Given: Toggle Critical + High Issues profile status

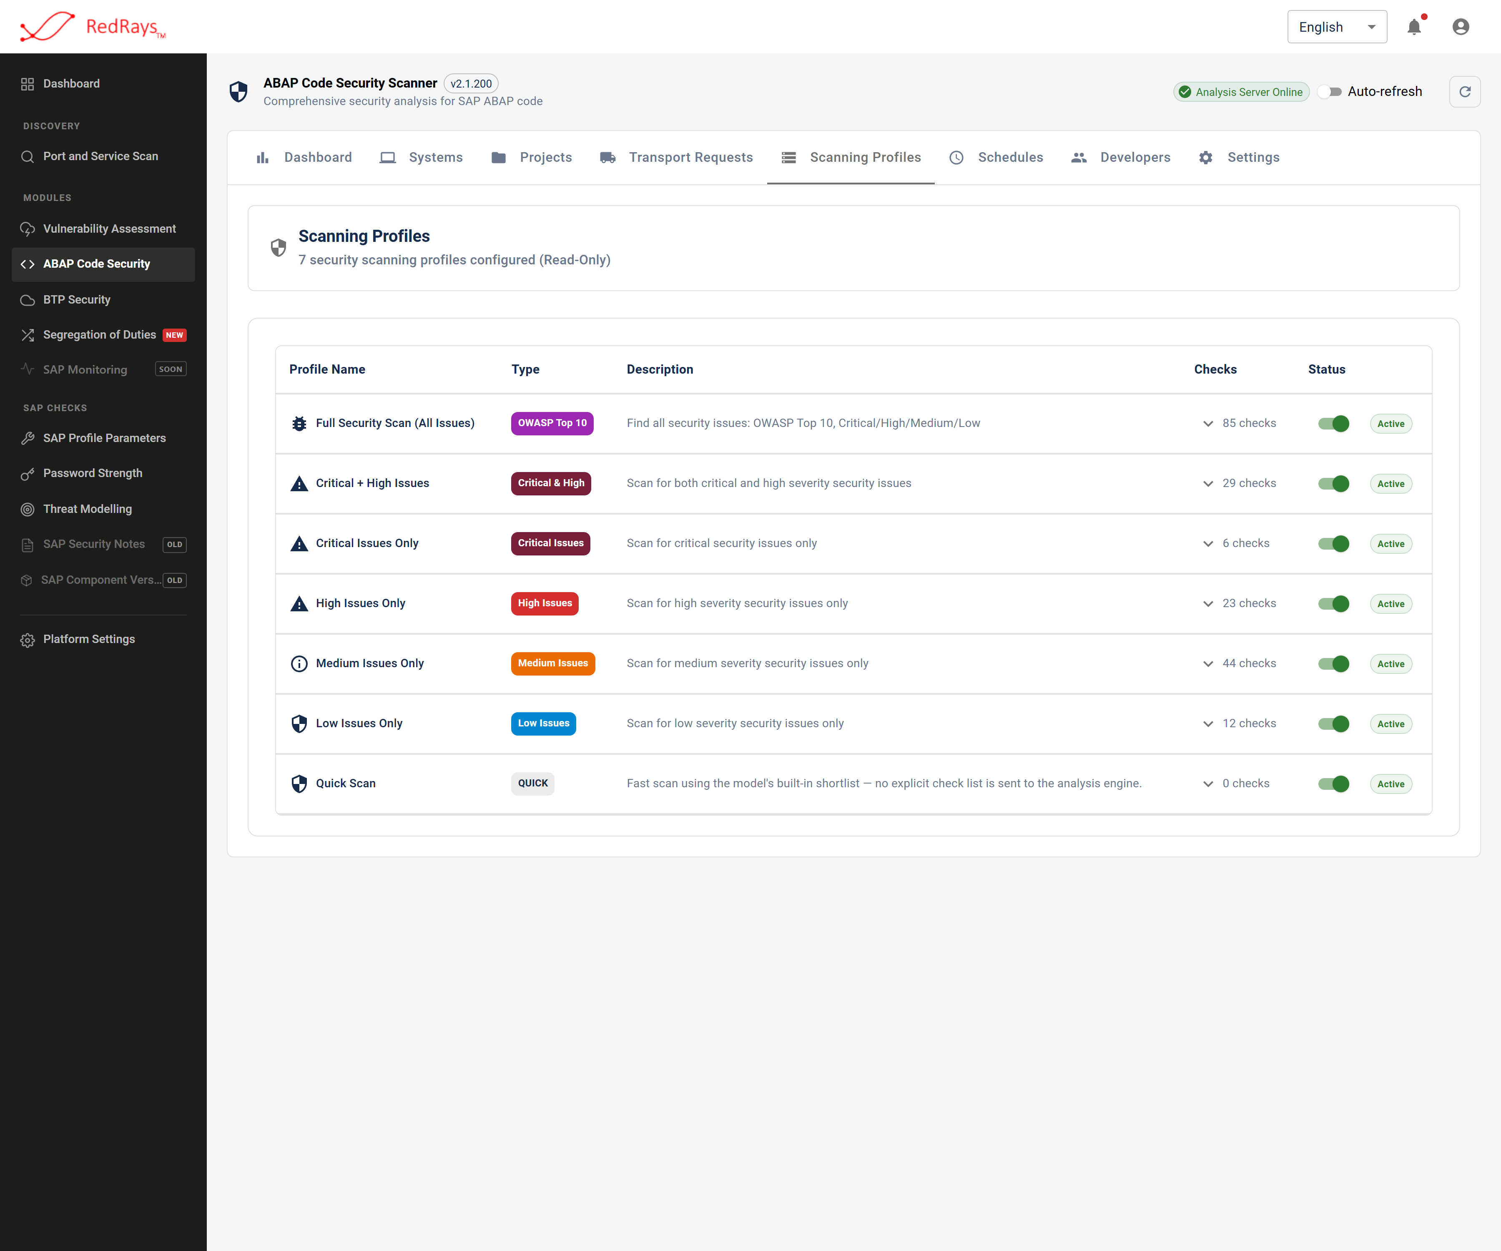Looking at the screenshot, I should click(1334, 483).
